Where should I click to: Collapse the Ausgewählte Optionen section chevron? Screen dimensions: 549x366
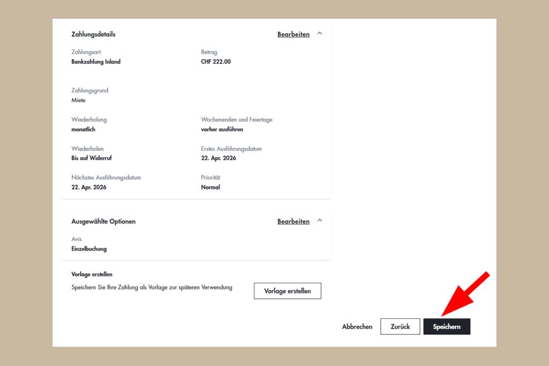[x=320, y=221]
